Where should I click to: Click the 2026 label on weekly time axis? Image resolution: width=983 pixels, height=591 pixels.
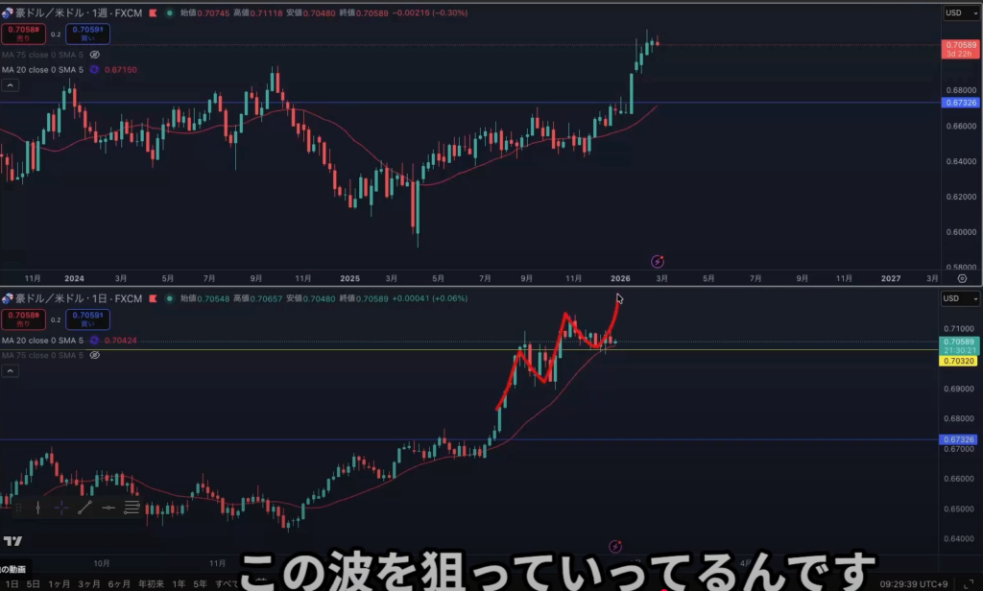pos(620,278)
